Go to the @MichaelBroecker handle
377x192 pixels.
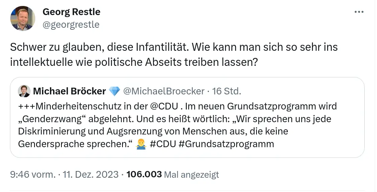[164, 91]
